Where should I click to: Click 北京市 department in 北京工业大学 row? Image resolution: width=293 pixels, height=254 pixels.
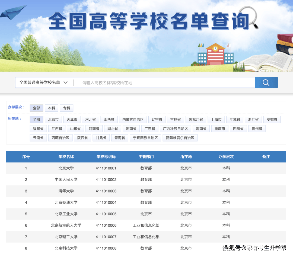[x=146, y=214]
